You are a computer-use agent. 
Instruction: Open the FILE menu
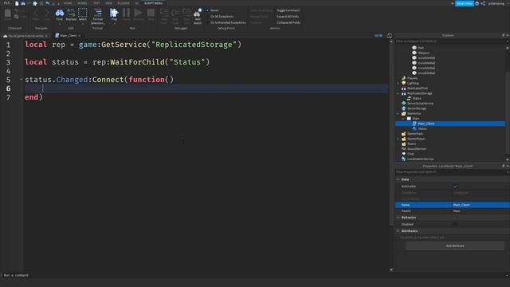click(6, 3)
